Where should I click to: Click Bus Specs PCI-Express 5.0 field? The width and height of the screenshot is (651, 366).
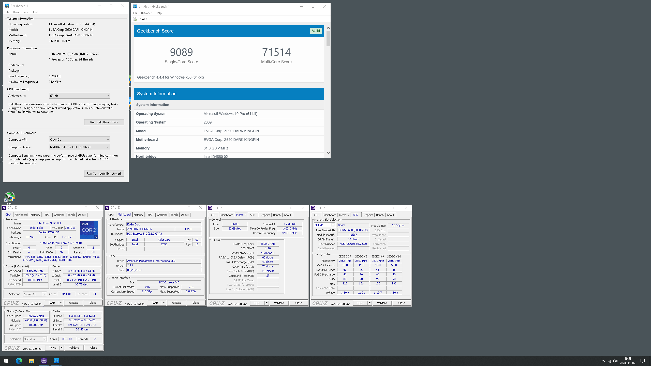point(164,234)
